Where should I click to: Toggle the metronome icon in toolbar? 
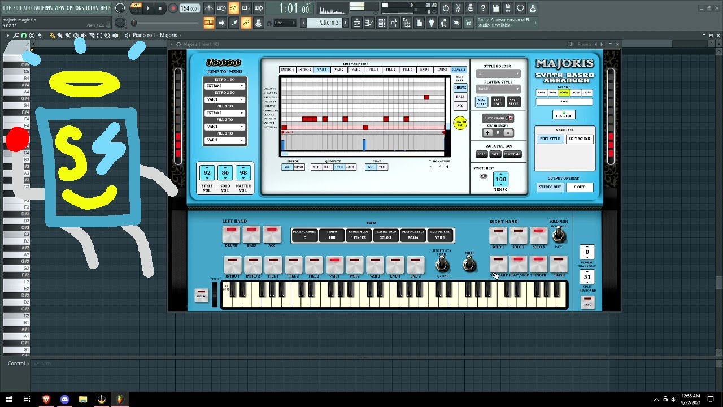tap(208, 8)
